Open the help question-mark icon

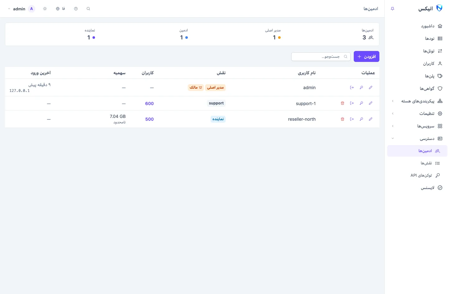click(76, 9)
